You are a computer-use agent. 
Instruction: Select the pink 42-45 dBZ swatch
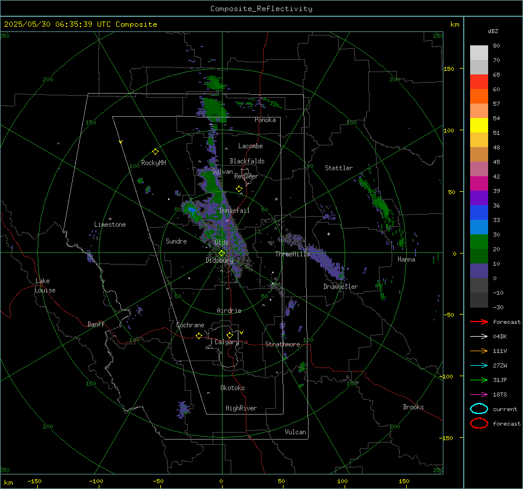pyautogui.click(x=479, y=169)
